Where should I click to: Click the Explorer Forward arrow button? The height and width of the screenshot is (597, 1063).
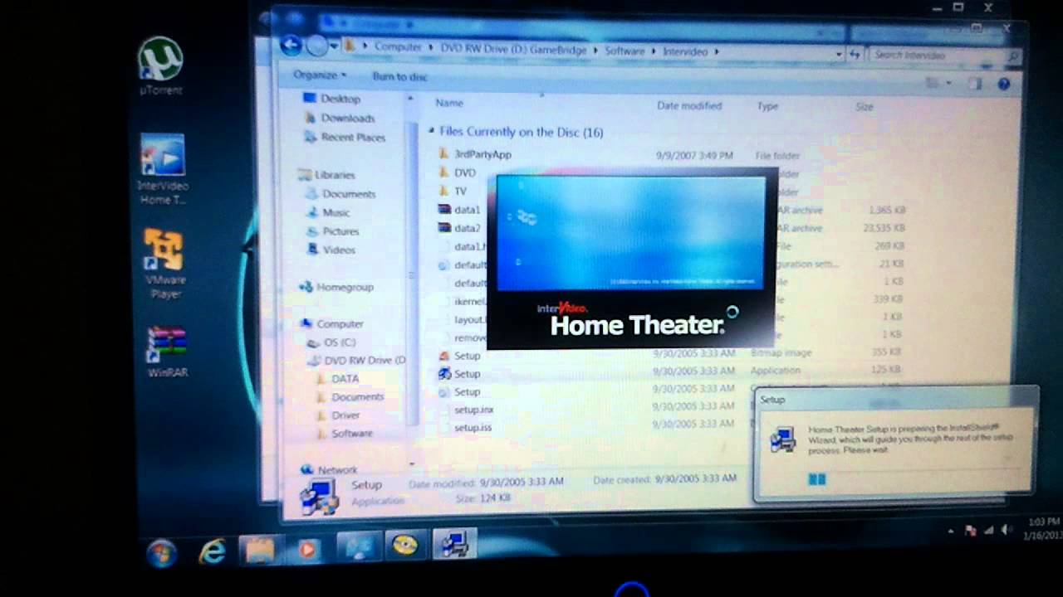pyautogui.click(x=316, y=46)
